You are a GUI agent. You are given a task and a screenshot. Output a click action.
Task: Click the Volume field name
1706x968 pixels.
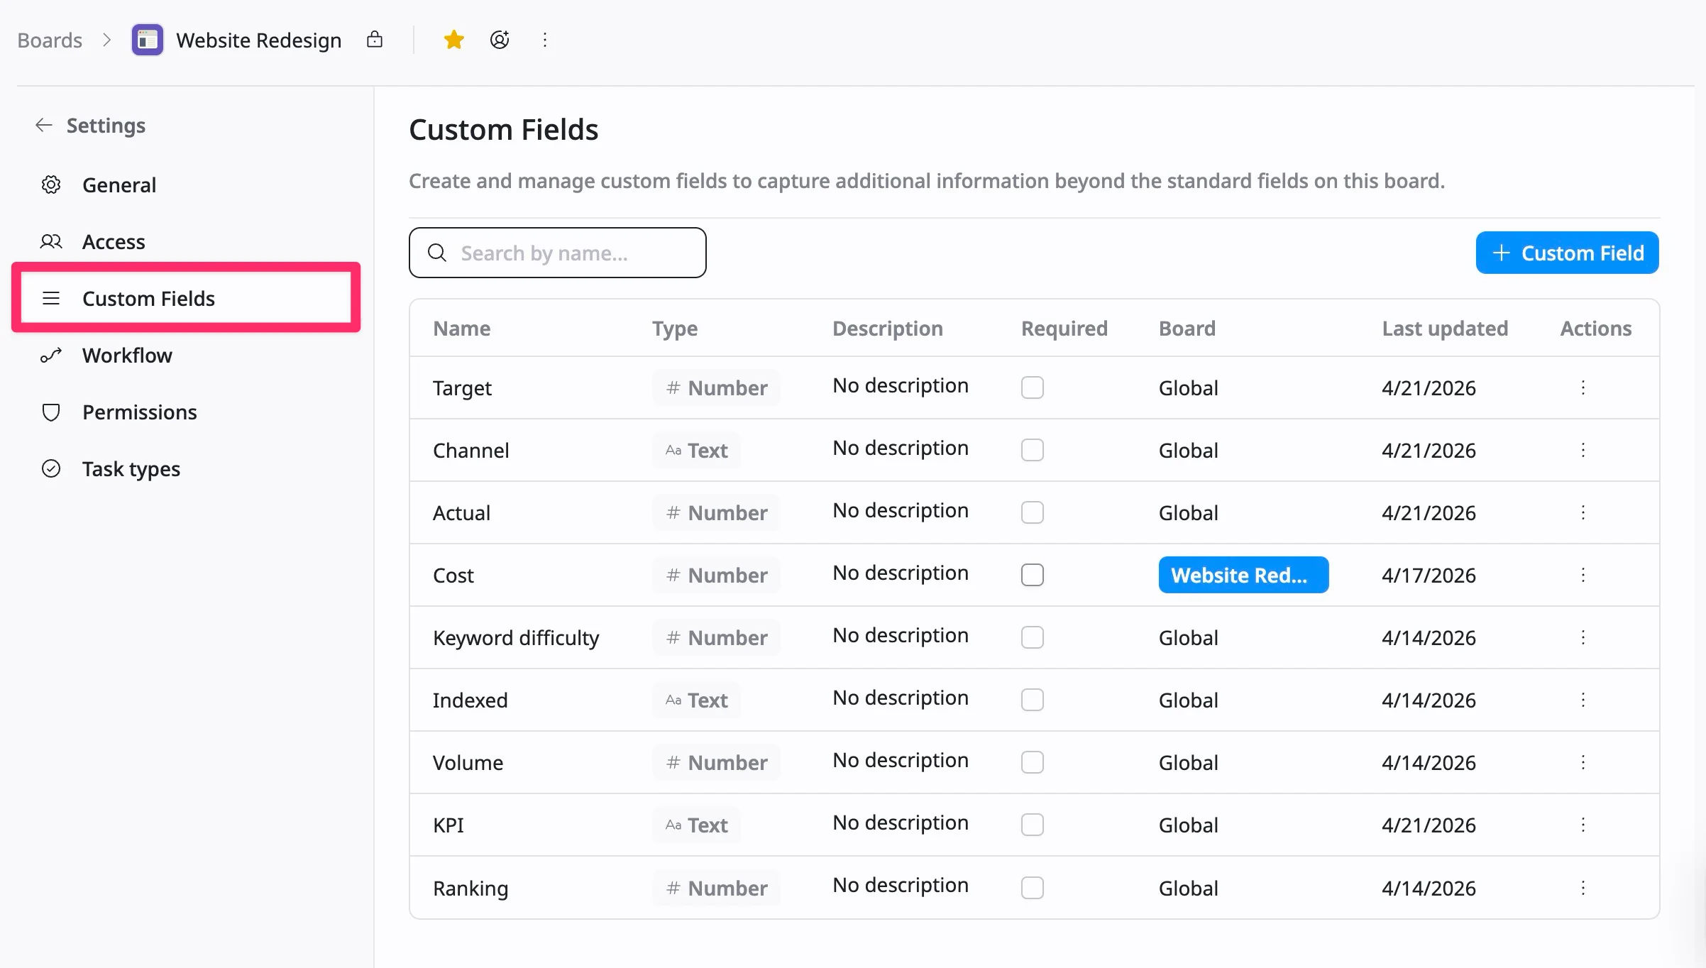(468, 762)
